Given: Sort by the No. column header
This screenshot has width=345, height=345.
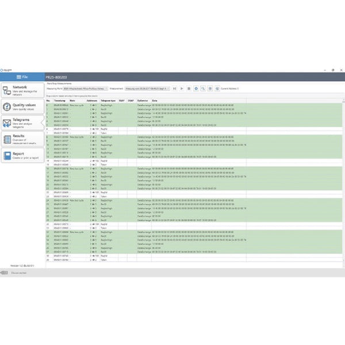Looking at the screenshot, I should pyautogui.click(x=49, y=101).
